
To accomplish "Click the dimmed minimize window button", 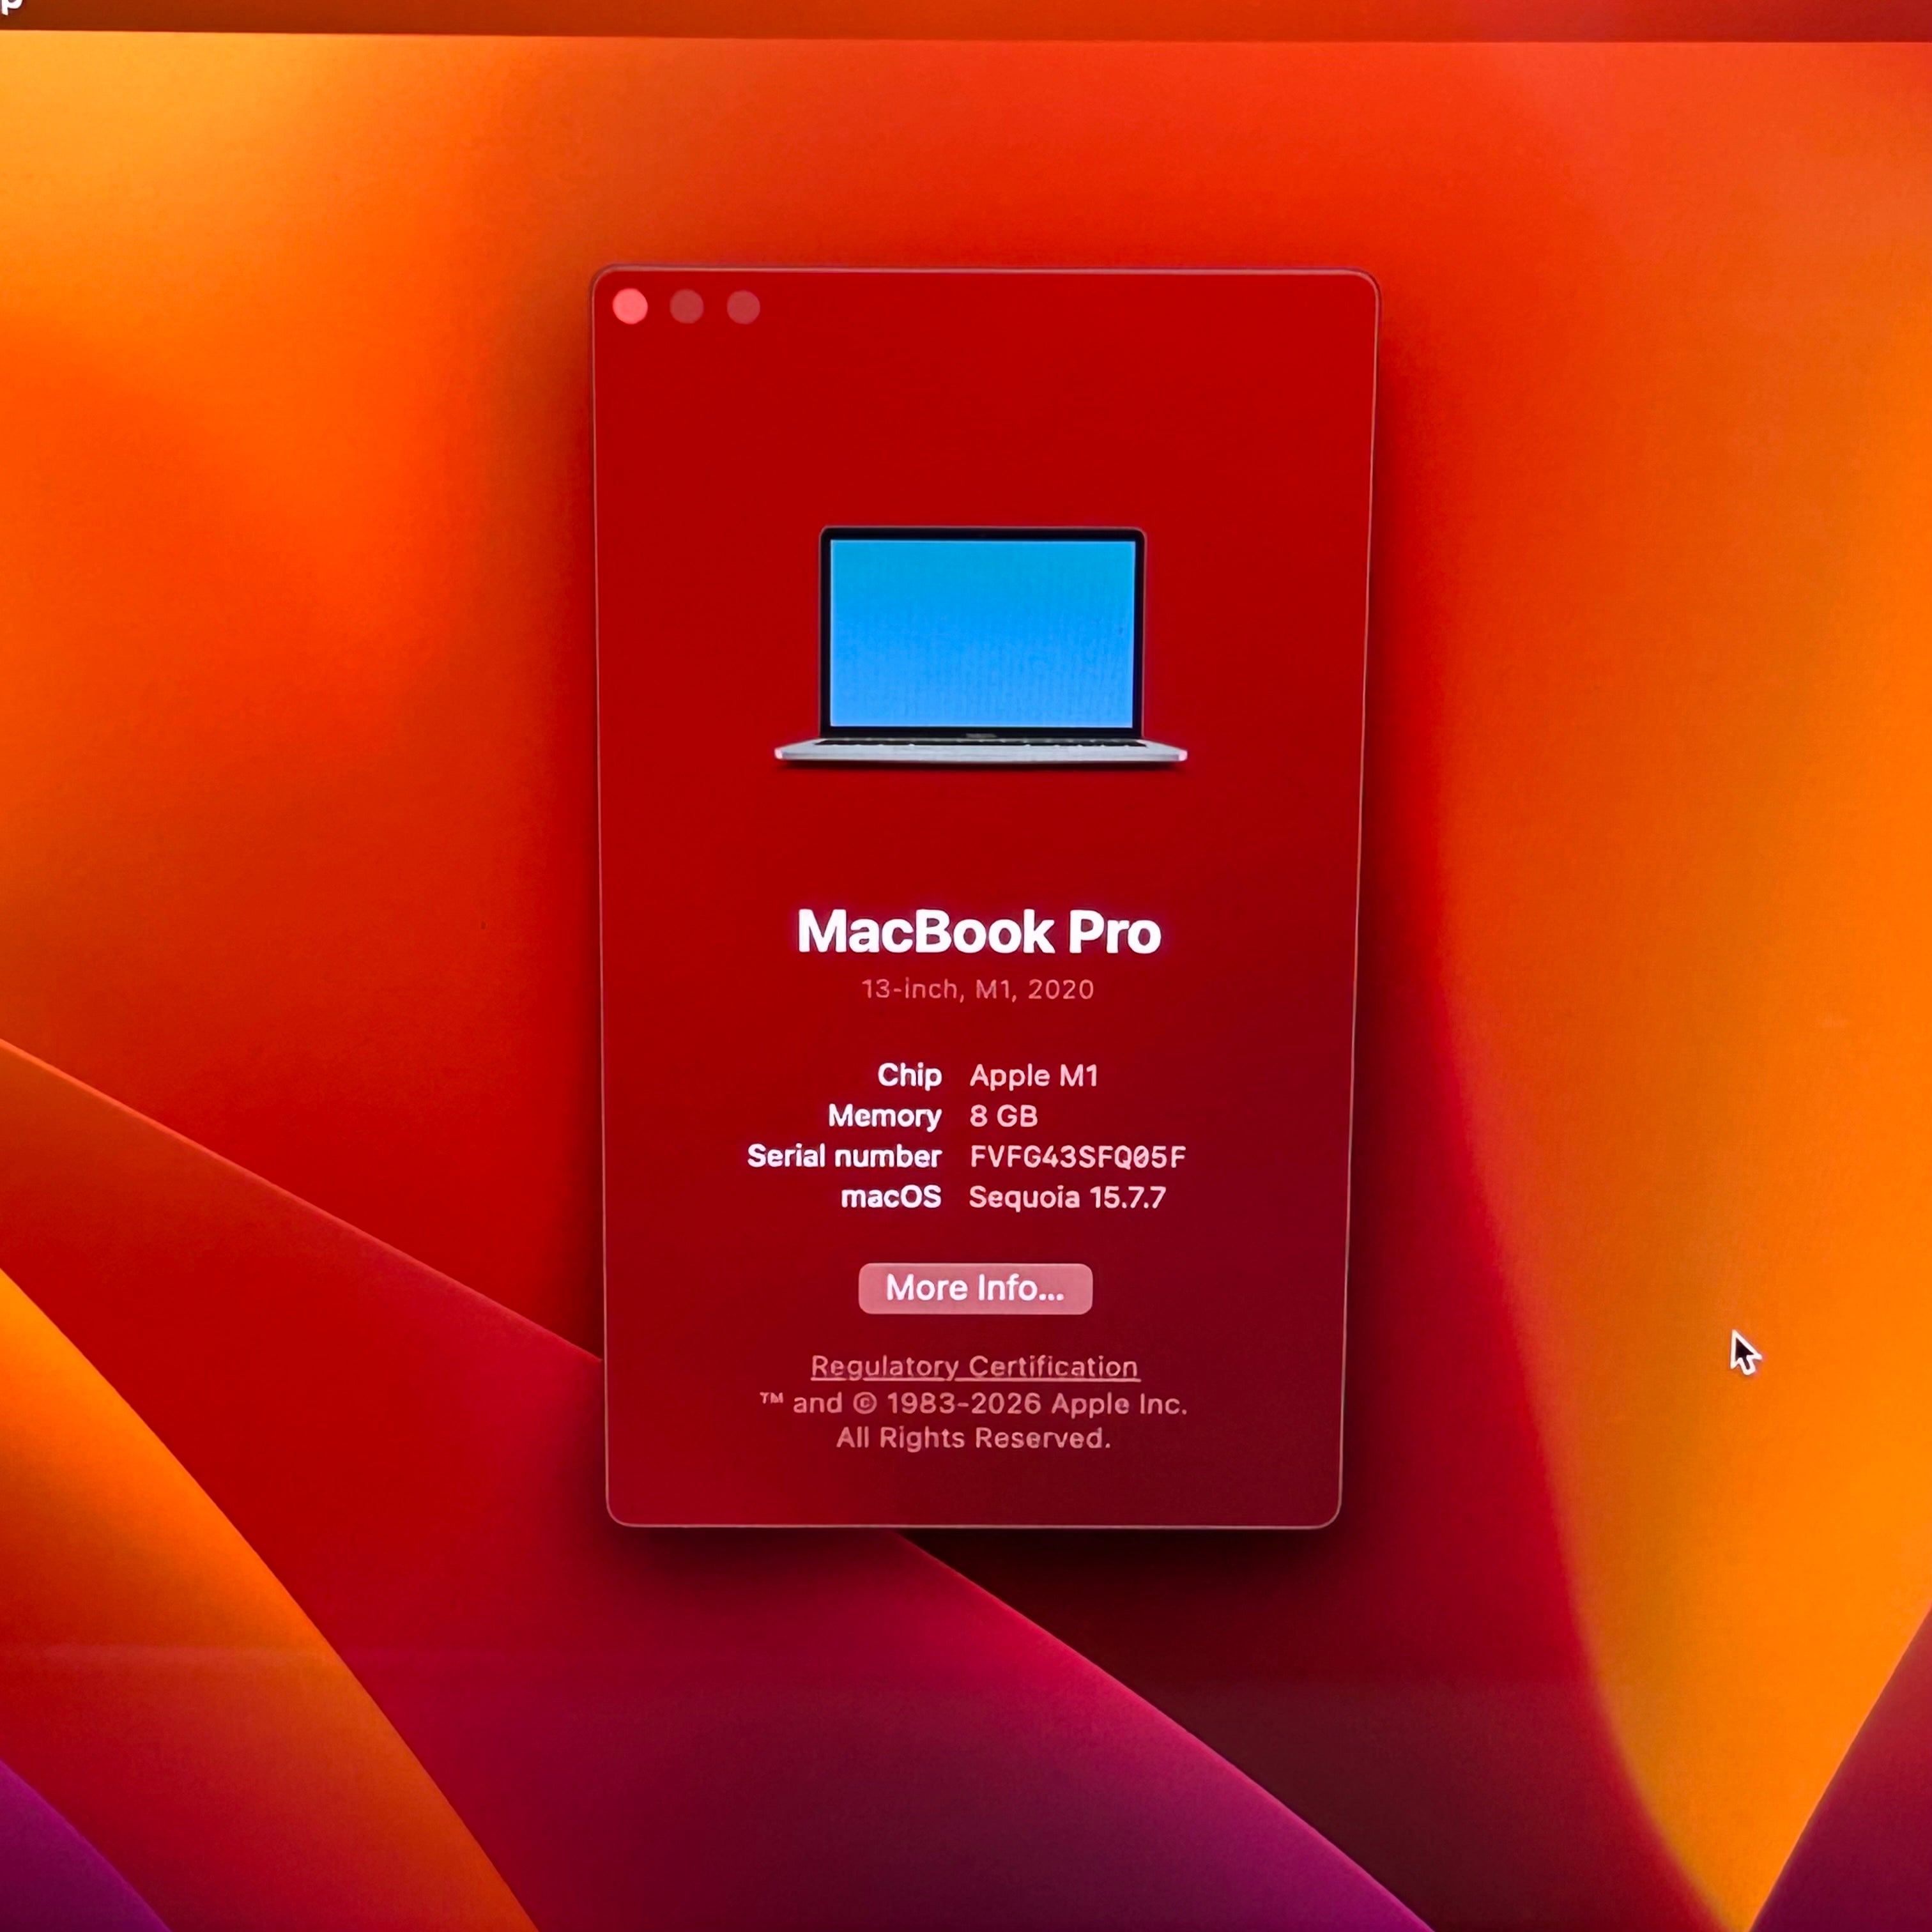I will tap(687, 307).
